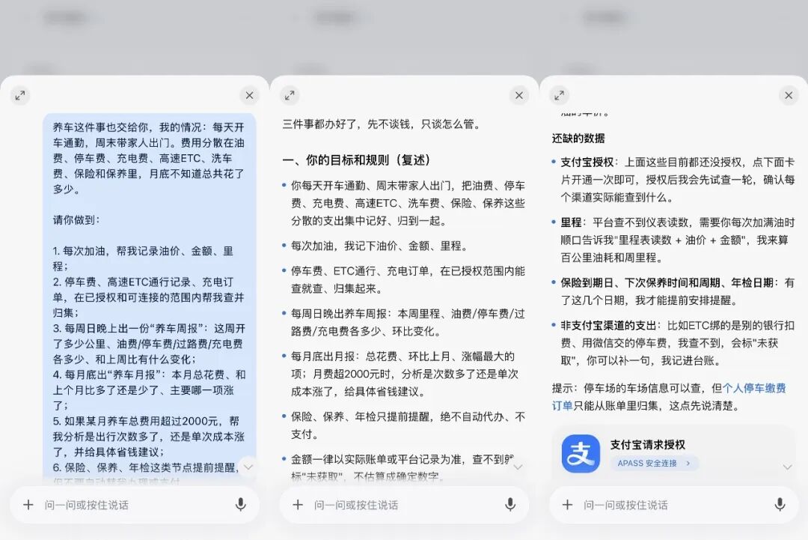The height and width of the screenshot is (540, 808).
Task: Click item 5. 如果某月养车总费用超过2000元
Action: tap(148, 437)
